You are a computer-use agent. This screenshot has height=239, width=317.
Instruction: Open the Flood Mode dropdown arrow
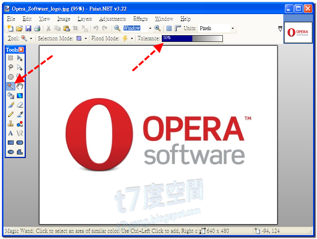(132, 38)
